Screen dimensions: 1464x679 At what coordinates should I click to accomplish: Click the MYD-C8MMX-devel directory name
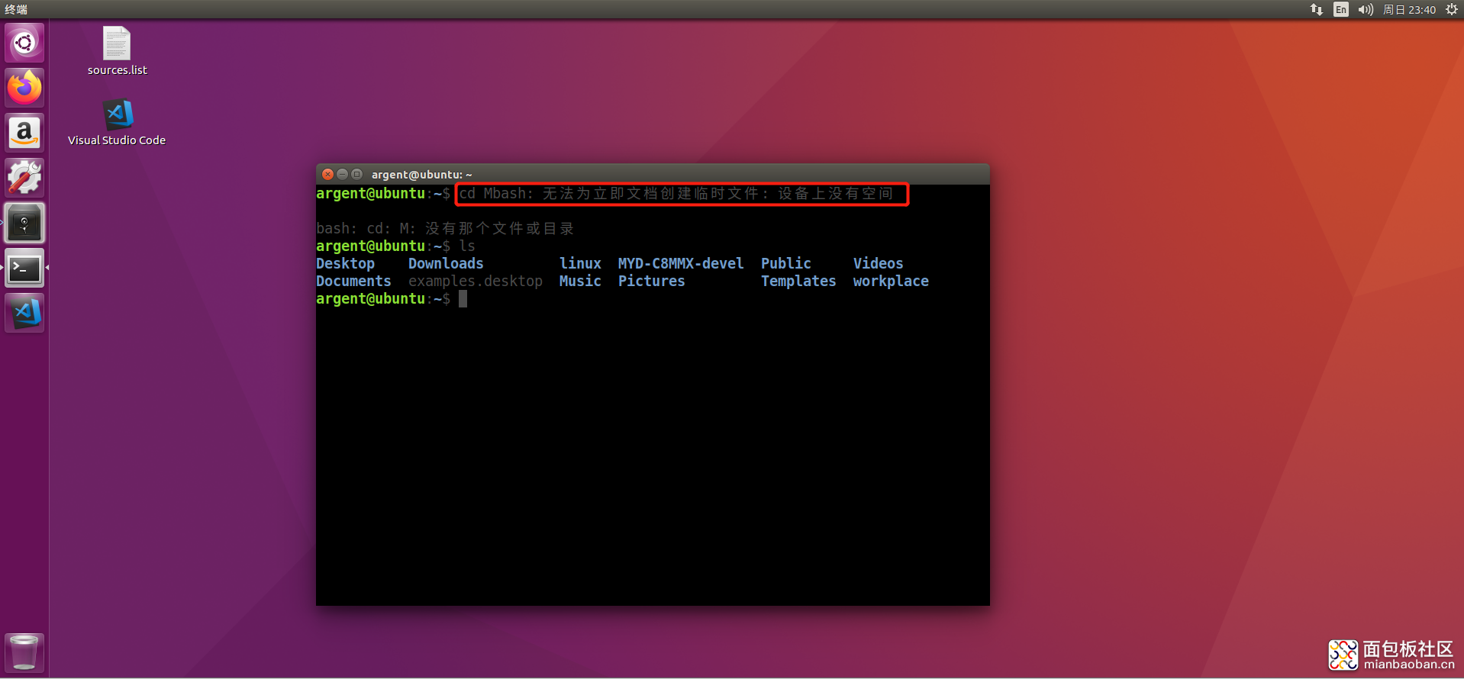pyautogui.click(x=681, y=263)
